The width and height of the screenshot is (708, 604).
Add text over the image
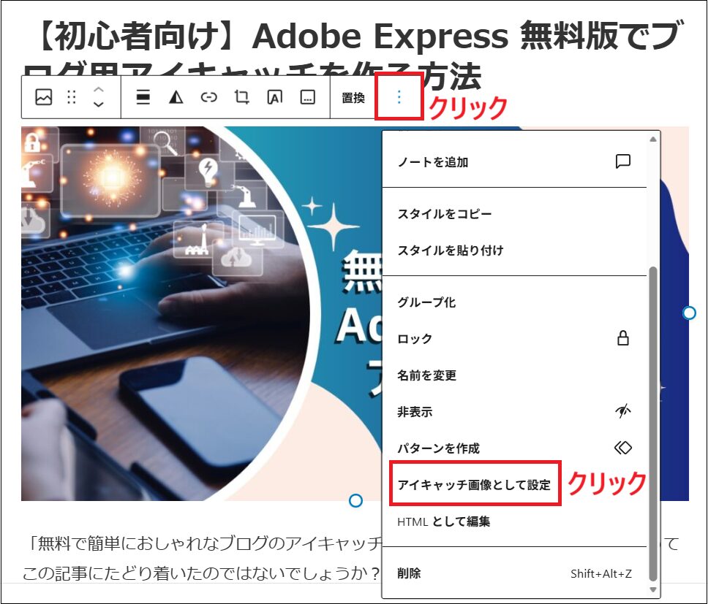[274, 98]
